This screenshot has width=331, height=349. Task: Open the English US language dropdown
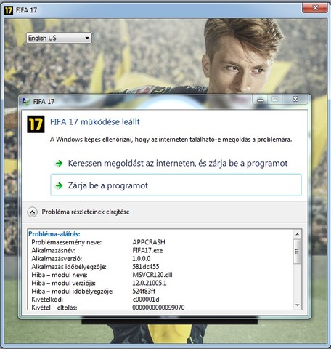tap(59, 38)
